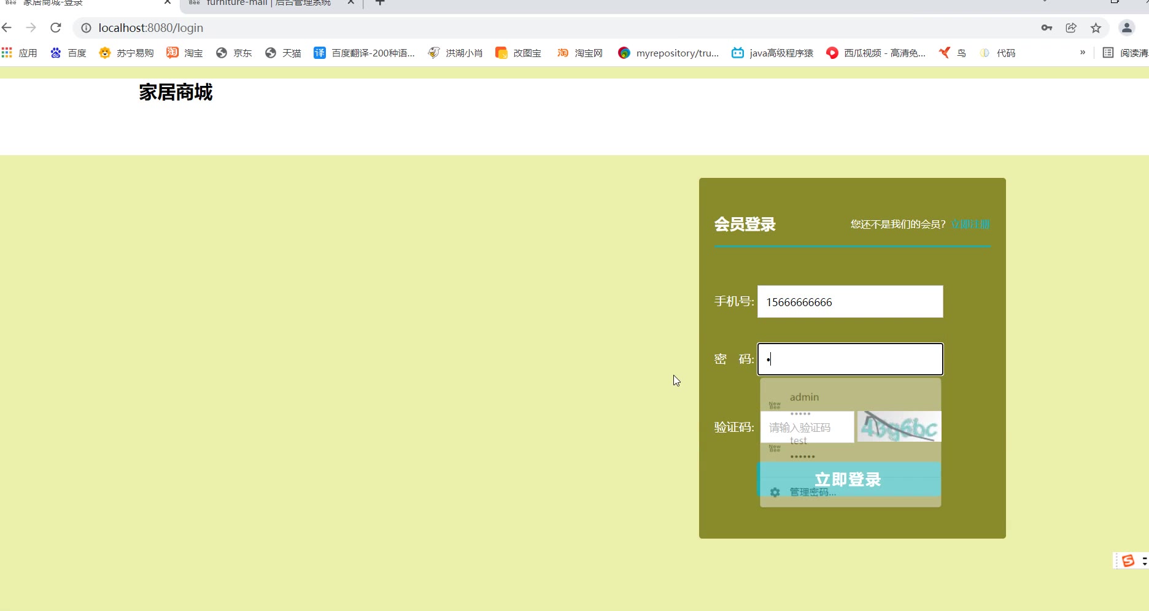1149x611 pixels.
Task: Open the 百度翻译 bookmark
Action: tap(364, 53)
